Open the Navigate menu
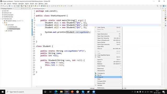Screen dimensions: 167x94 pos(21,4)
